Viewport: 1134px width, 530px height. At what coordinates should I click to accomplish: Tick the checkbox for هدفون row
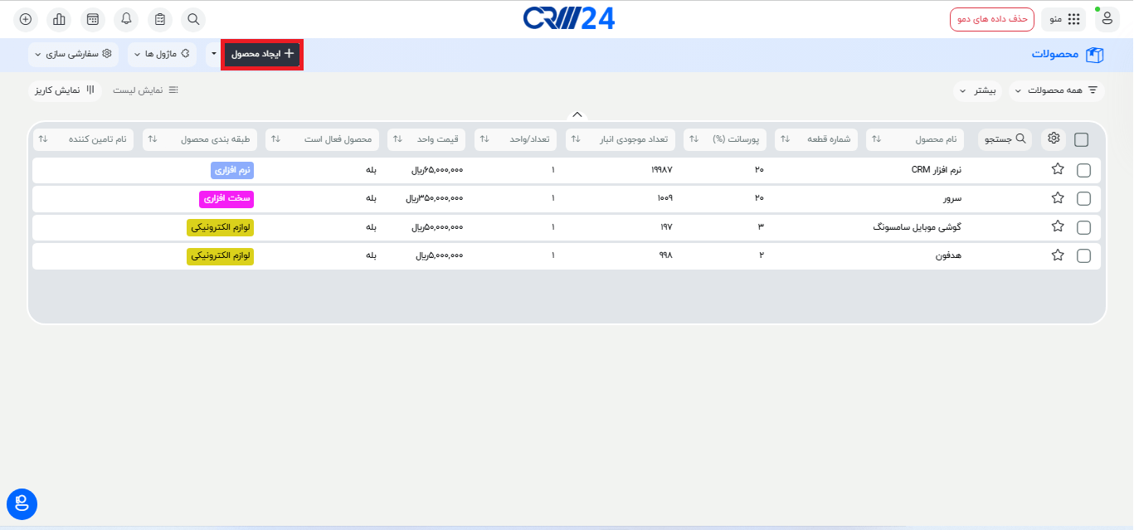point(1083,255)
